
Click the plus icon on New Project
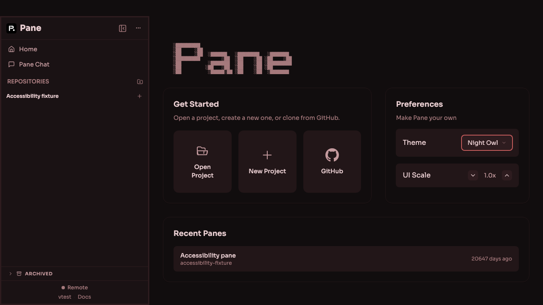tap(267, 155)
